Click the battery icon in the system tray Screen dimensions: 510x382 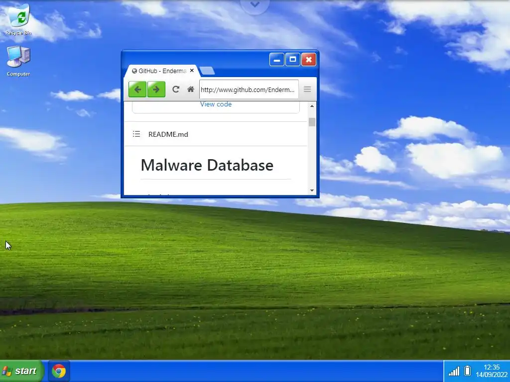[467, 371]
